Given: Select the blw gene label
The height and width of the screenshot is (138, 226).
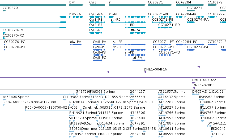Looking at the screenshot, I should (x=72, y=2).
